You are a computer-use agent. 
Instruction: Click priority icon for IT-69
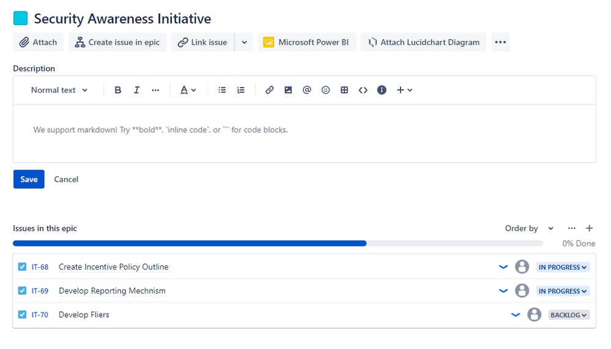pos(503,290)
